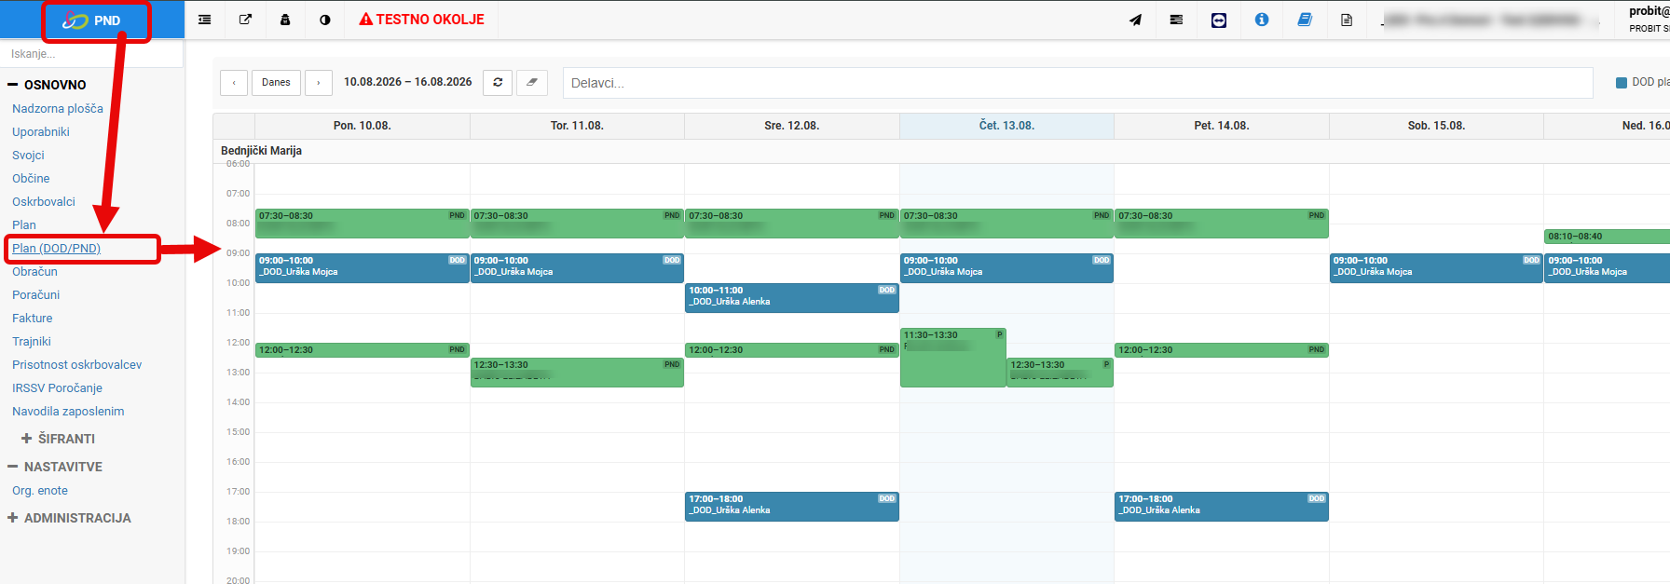1670x584 pixels.
Task: Open the blue info circle icon
Action: (1262, 20)
